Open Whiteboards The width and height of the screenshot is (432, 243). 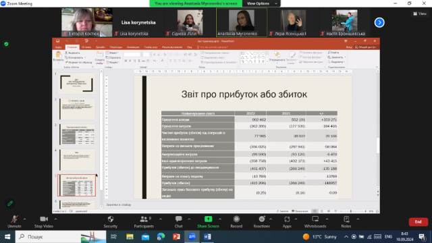coord(315,222)
